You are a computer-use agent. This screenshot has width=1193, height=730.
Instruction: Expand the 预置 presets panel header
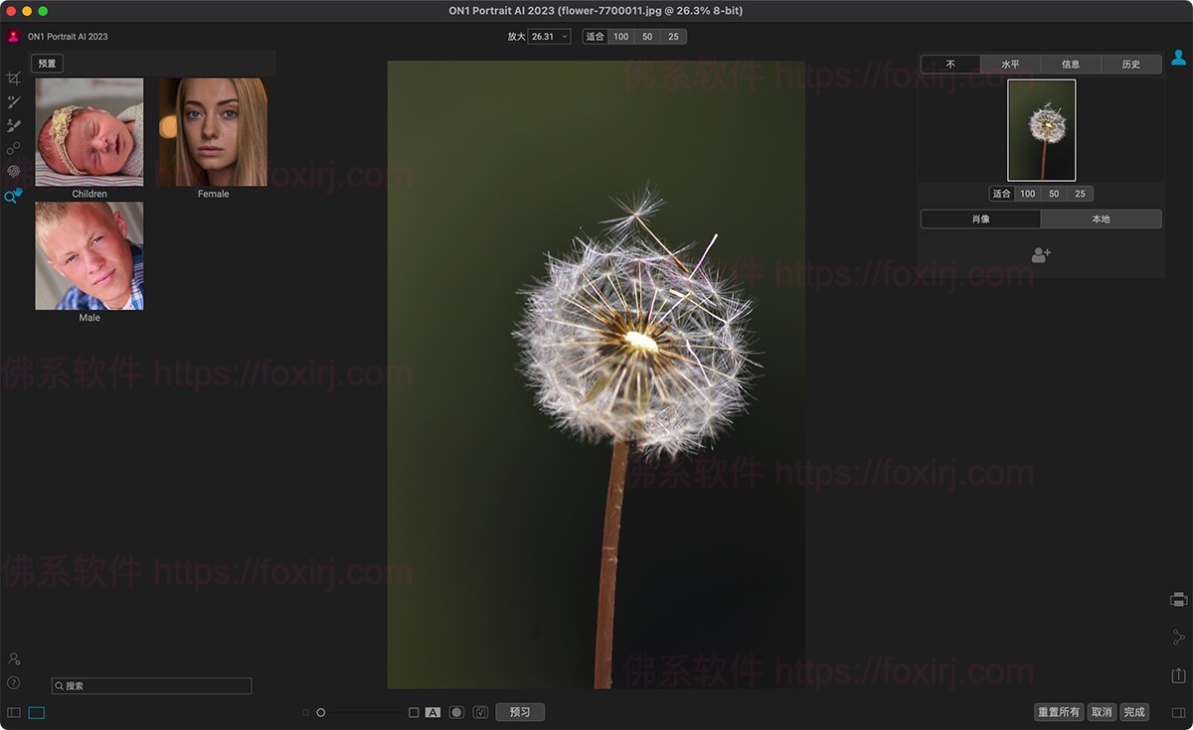47,64
